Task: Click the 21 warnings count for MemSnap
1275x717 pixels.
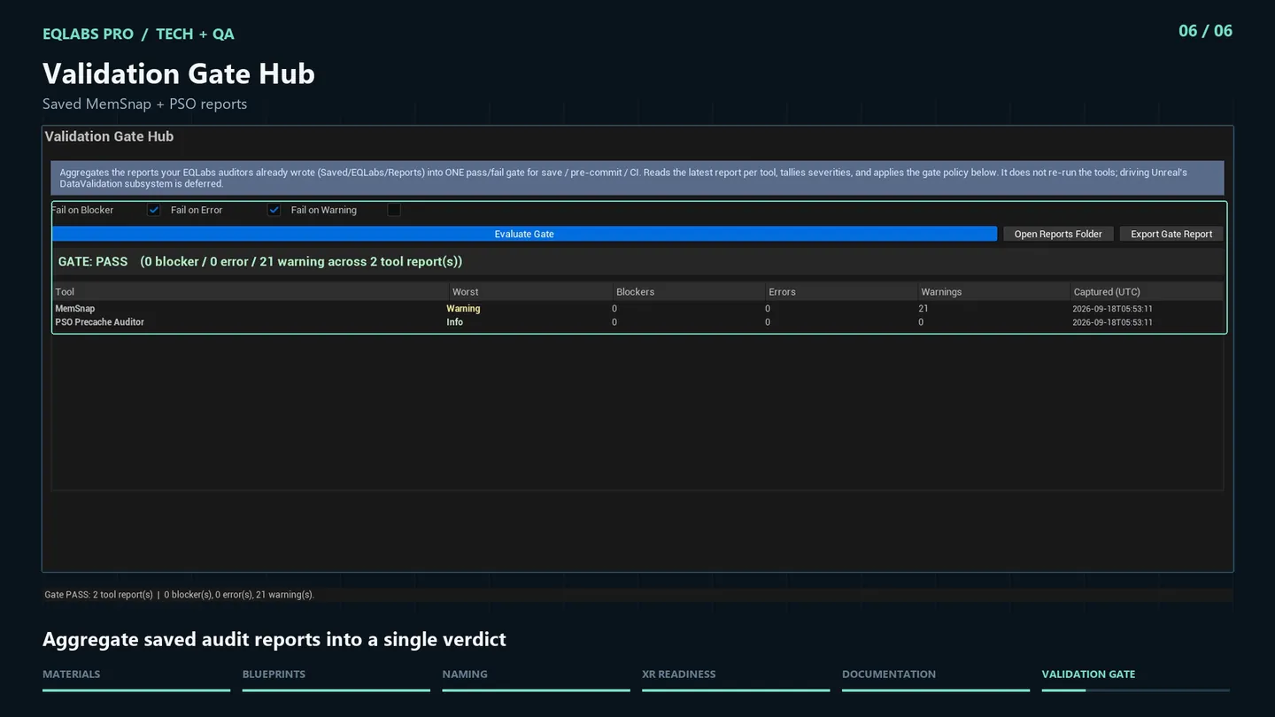Action: [x=923, y=309]
